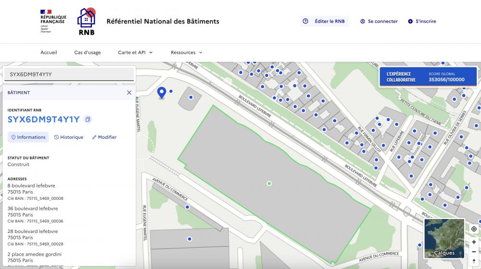Viewport: 481px width, 269px height.
Task: Zoom out of the map
Action: click(474, 252)
